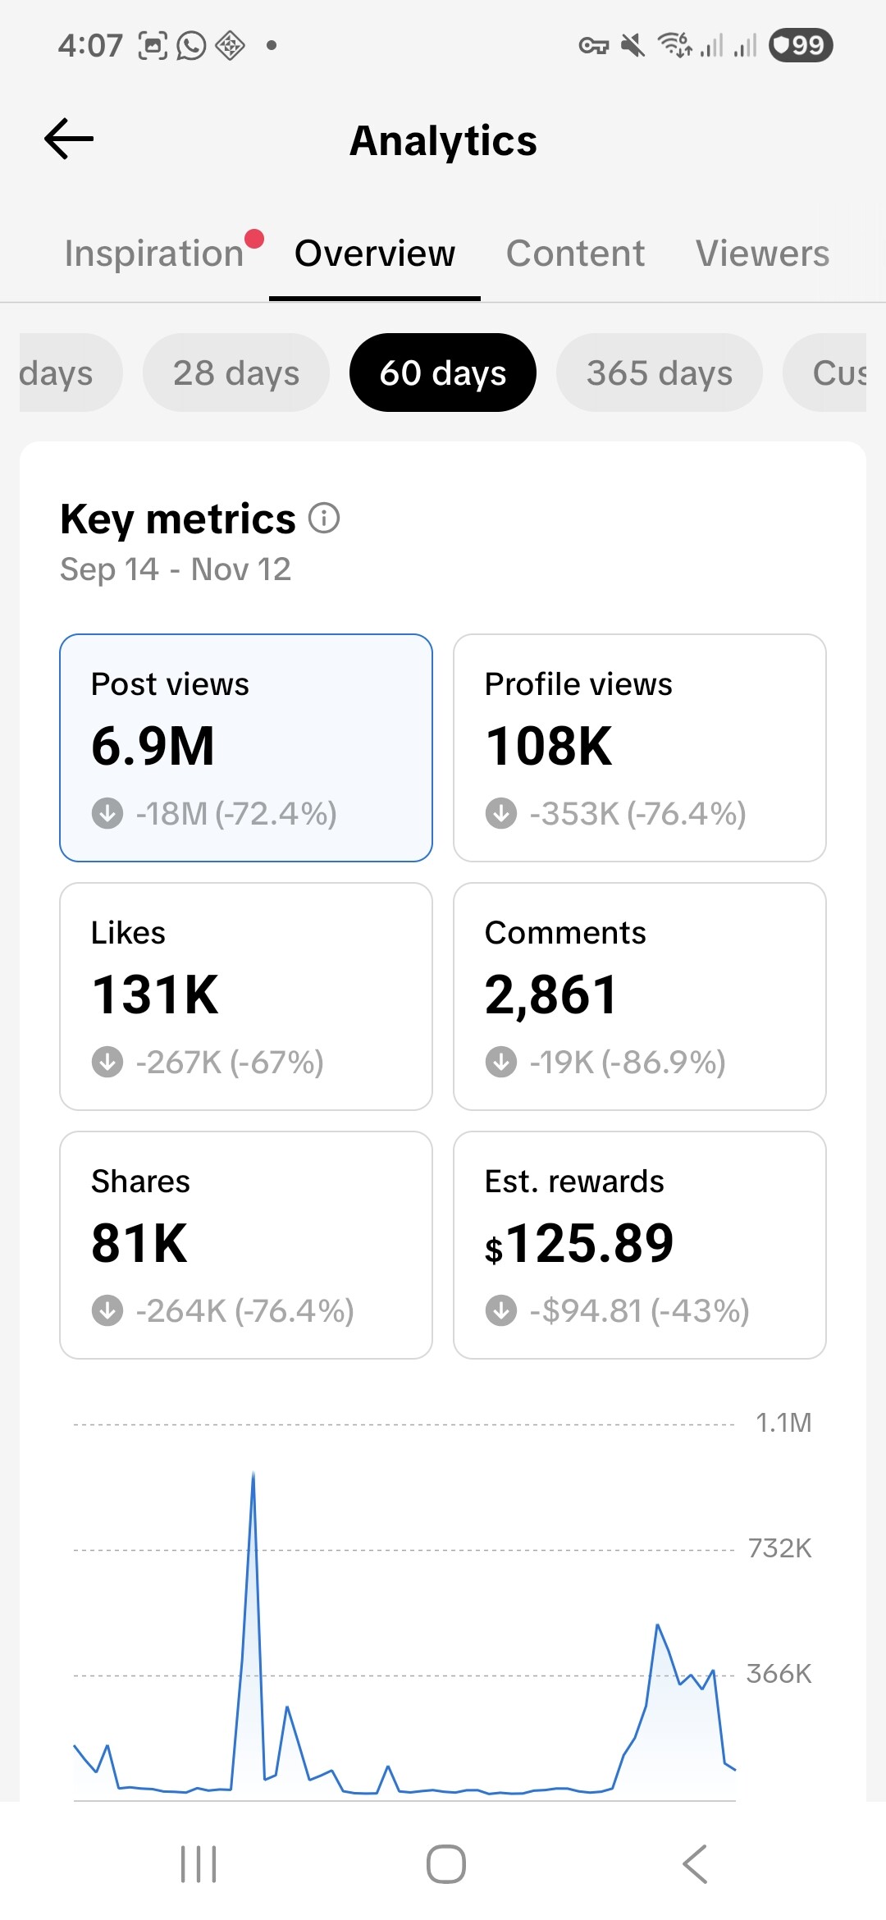Open the Key metrics info icon

click(324, 519)
